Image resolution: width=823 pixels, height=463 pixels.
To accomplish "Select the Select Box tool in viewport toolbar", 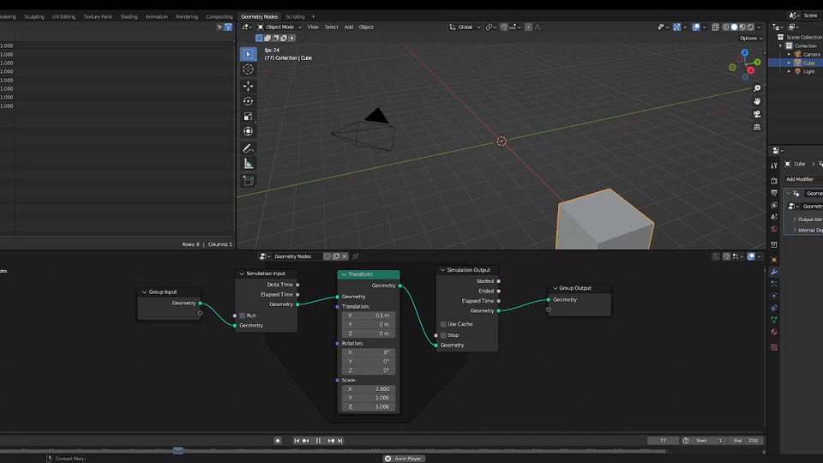I will pos(249,54).
